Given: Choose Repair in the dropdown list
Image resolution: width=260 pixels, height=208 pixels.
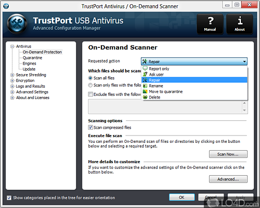Looking at the screenshot, I should [x=194, y=80].
